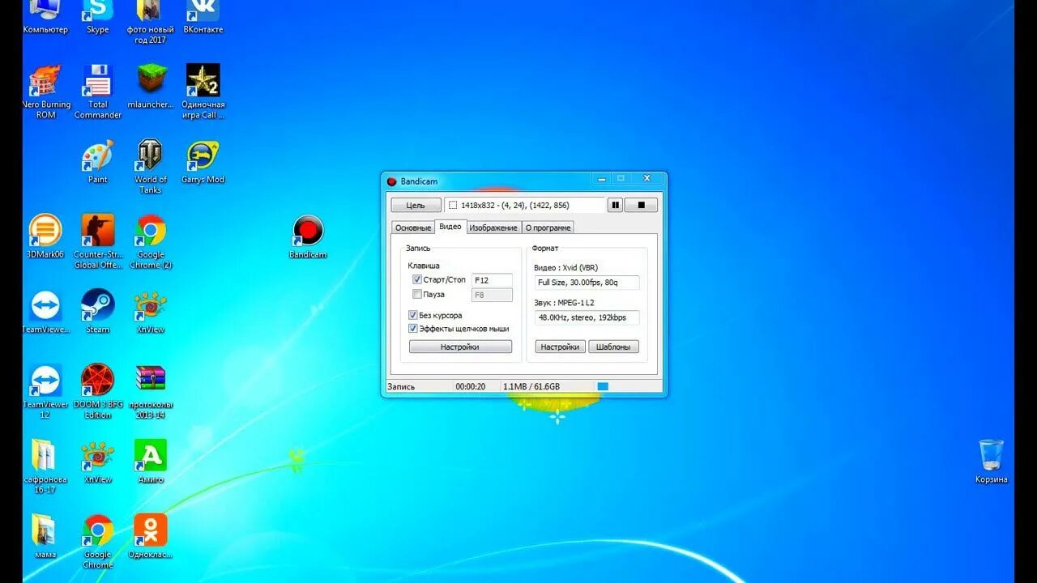Select the ВКонтакте desktop shortcut
This screenshot has height=583, width=1037.
pos(203,17)
